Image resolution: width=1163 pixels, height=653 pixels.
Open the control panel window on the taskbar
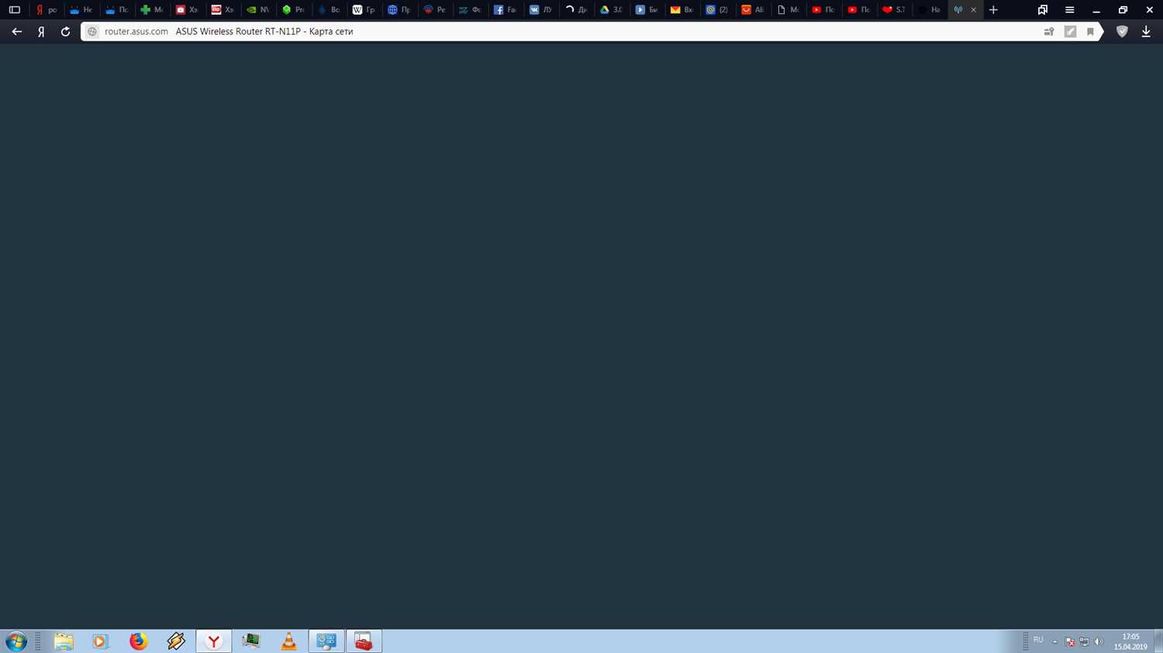click(x=326, y=641)
